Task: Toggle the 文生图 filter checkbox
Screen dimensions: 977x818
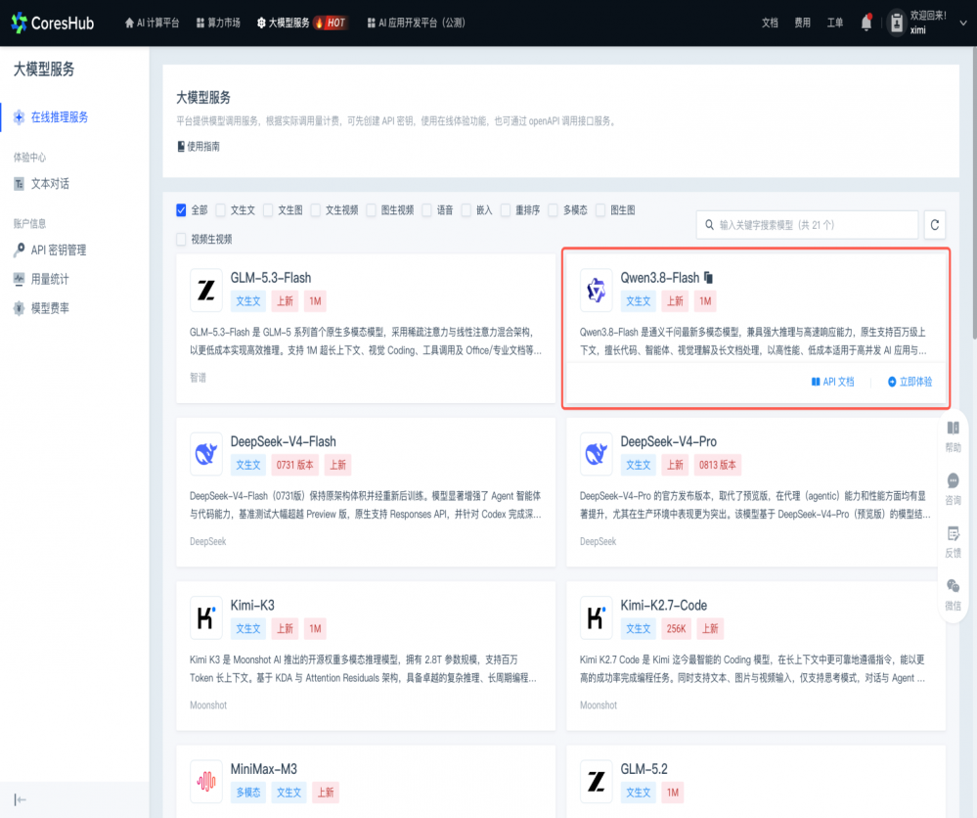Action: (x=268, y=210)
